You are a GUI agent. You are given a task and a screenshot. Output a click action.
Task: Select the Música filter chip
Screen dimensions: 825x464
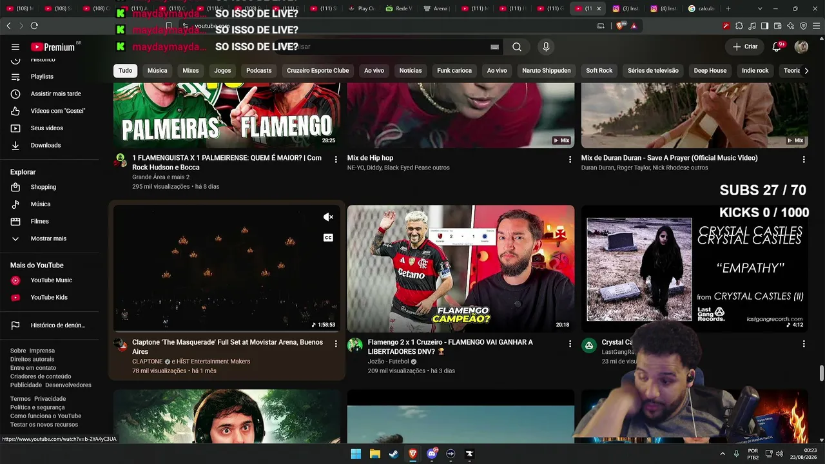click(x=157, y=71)
